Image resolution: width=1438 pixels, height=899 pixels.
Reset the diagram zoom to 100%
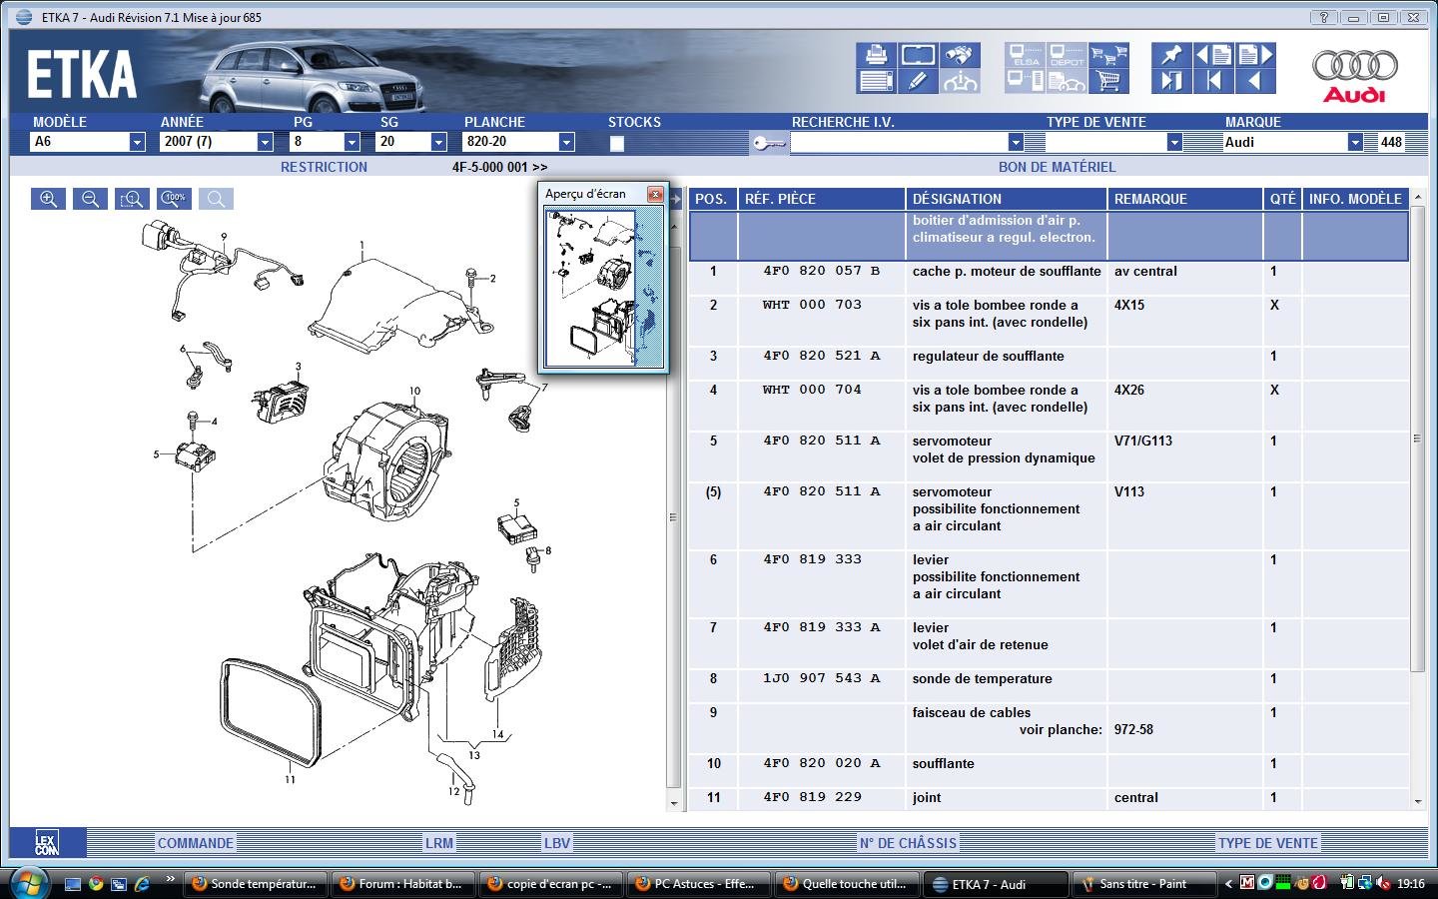(x=174, y=199)
